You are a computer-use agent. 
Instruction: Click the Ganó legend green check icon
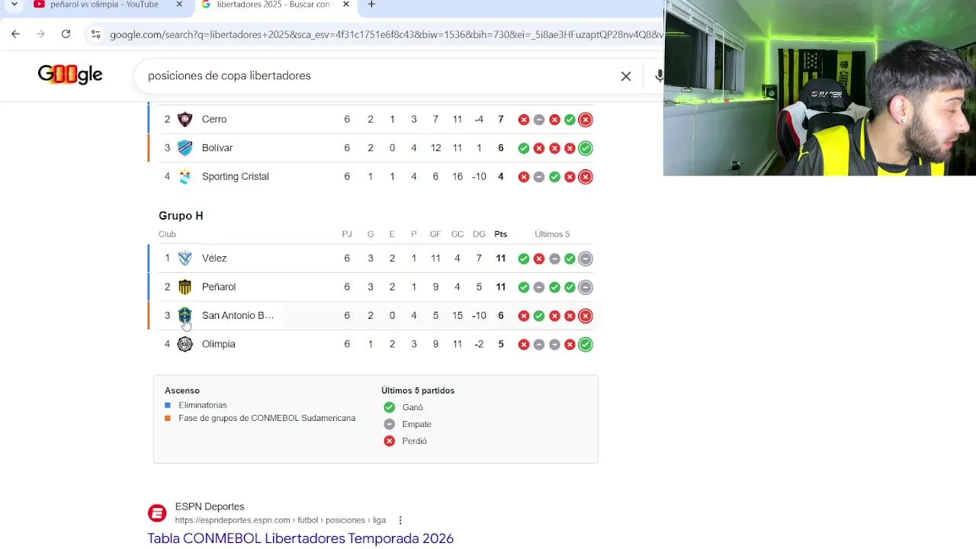tap(390, 407)
